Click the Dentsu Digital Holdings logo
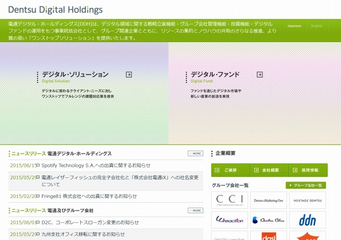This screenshot has width=341, height=240. [55, 10]
